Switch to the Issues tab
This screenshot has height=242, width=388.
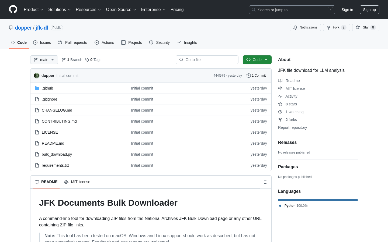(42, 42)
